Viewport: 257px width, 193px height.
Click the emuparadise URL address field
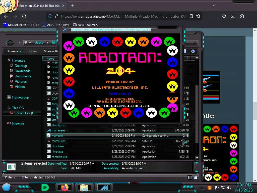point(124,16)
